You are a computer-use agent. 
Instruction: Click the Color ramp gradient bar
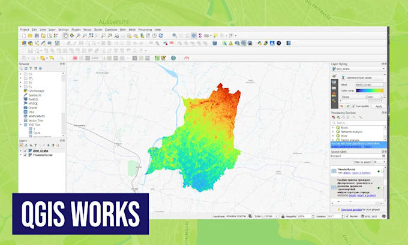tap(370, 90)
